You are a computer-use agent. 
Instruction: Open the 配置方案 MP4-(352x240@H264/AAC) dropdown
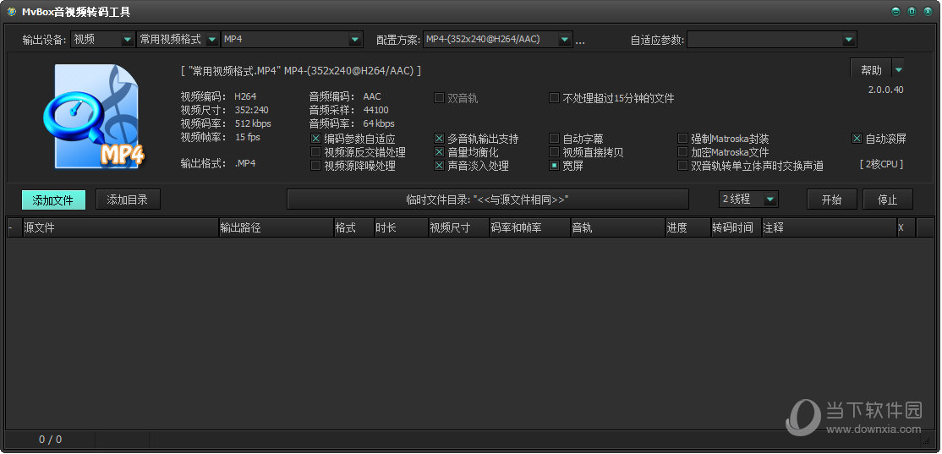[497, 40]
